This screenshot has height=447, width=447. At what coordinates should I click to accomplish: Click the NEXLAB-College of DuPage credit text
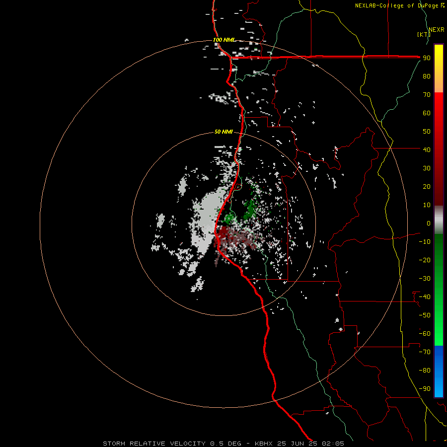point(399,5)
